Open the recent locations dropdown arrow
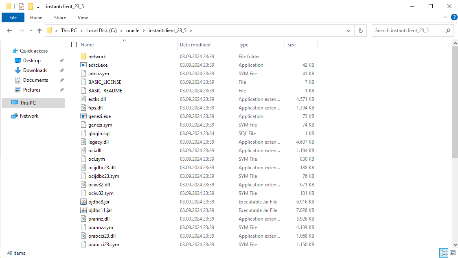This screenshot has width=458, height=258. coord(31,31)
